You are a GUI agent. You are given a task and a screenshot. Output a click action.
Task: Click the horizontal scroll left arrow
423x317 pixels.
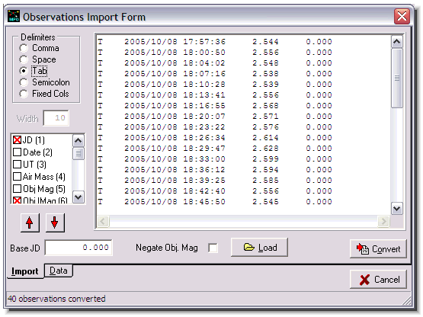tap(103, 222)
